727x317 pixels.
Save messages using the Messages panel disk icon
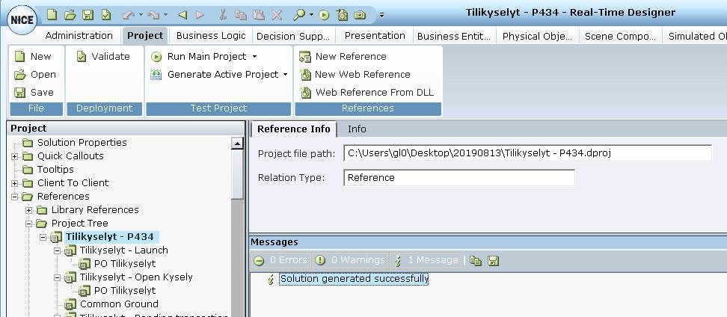(493, 260)
